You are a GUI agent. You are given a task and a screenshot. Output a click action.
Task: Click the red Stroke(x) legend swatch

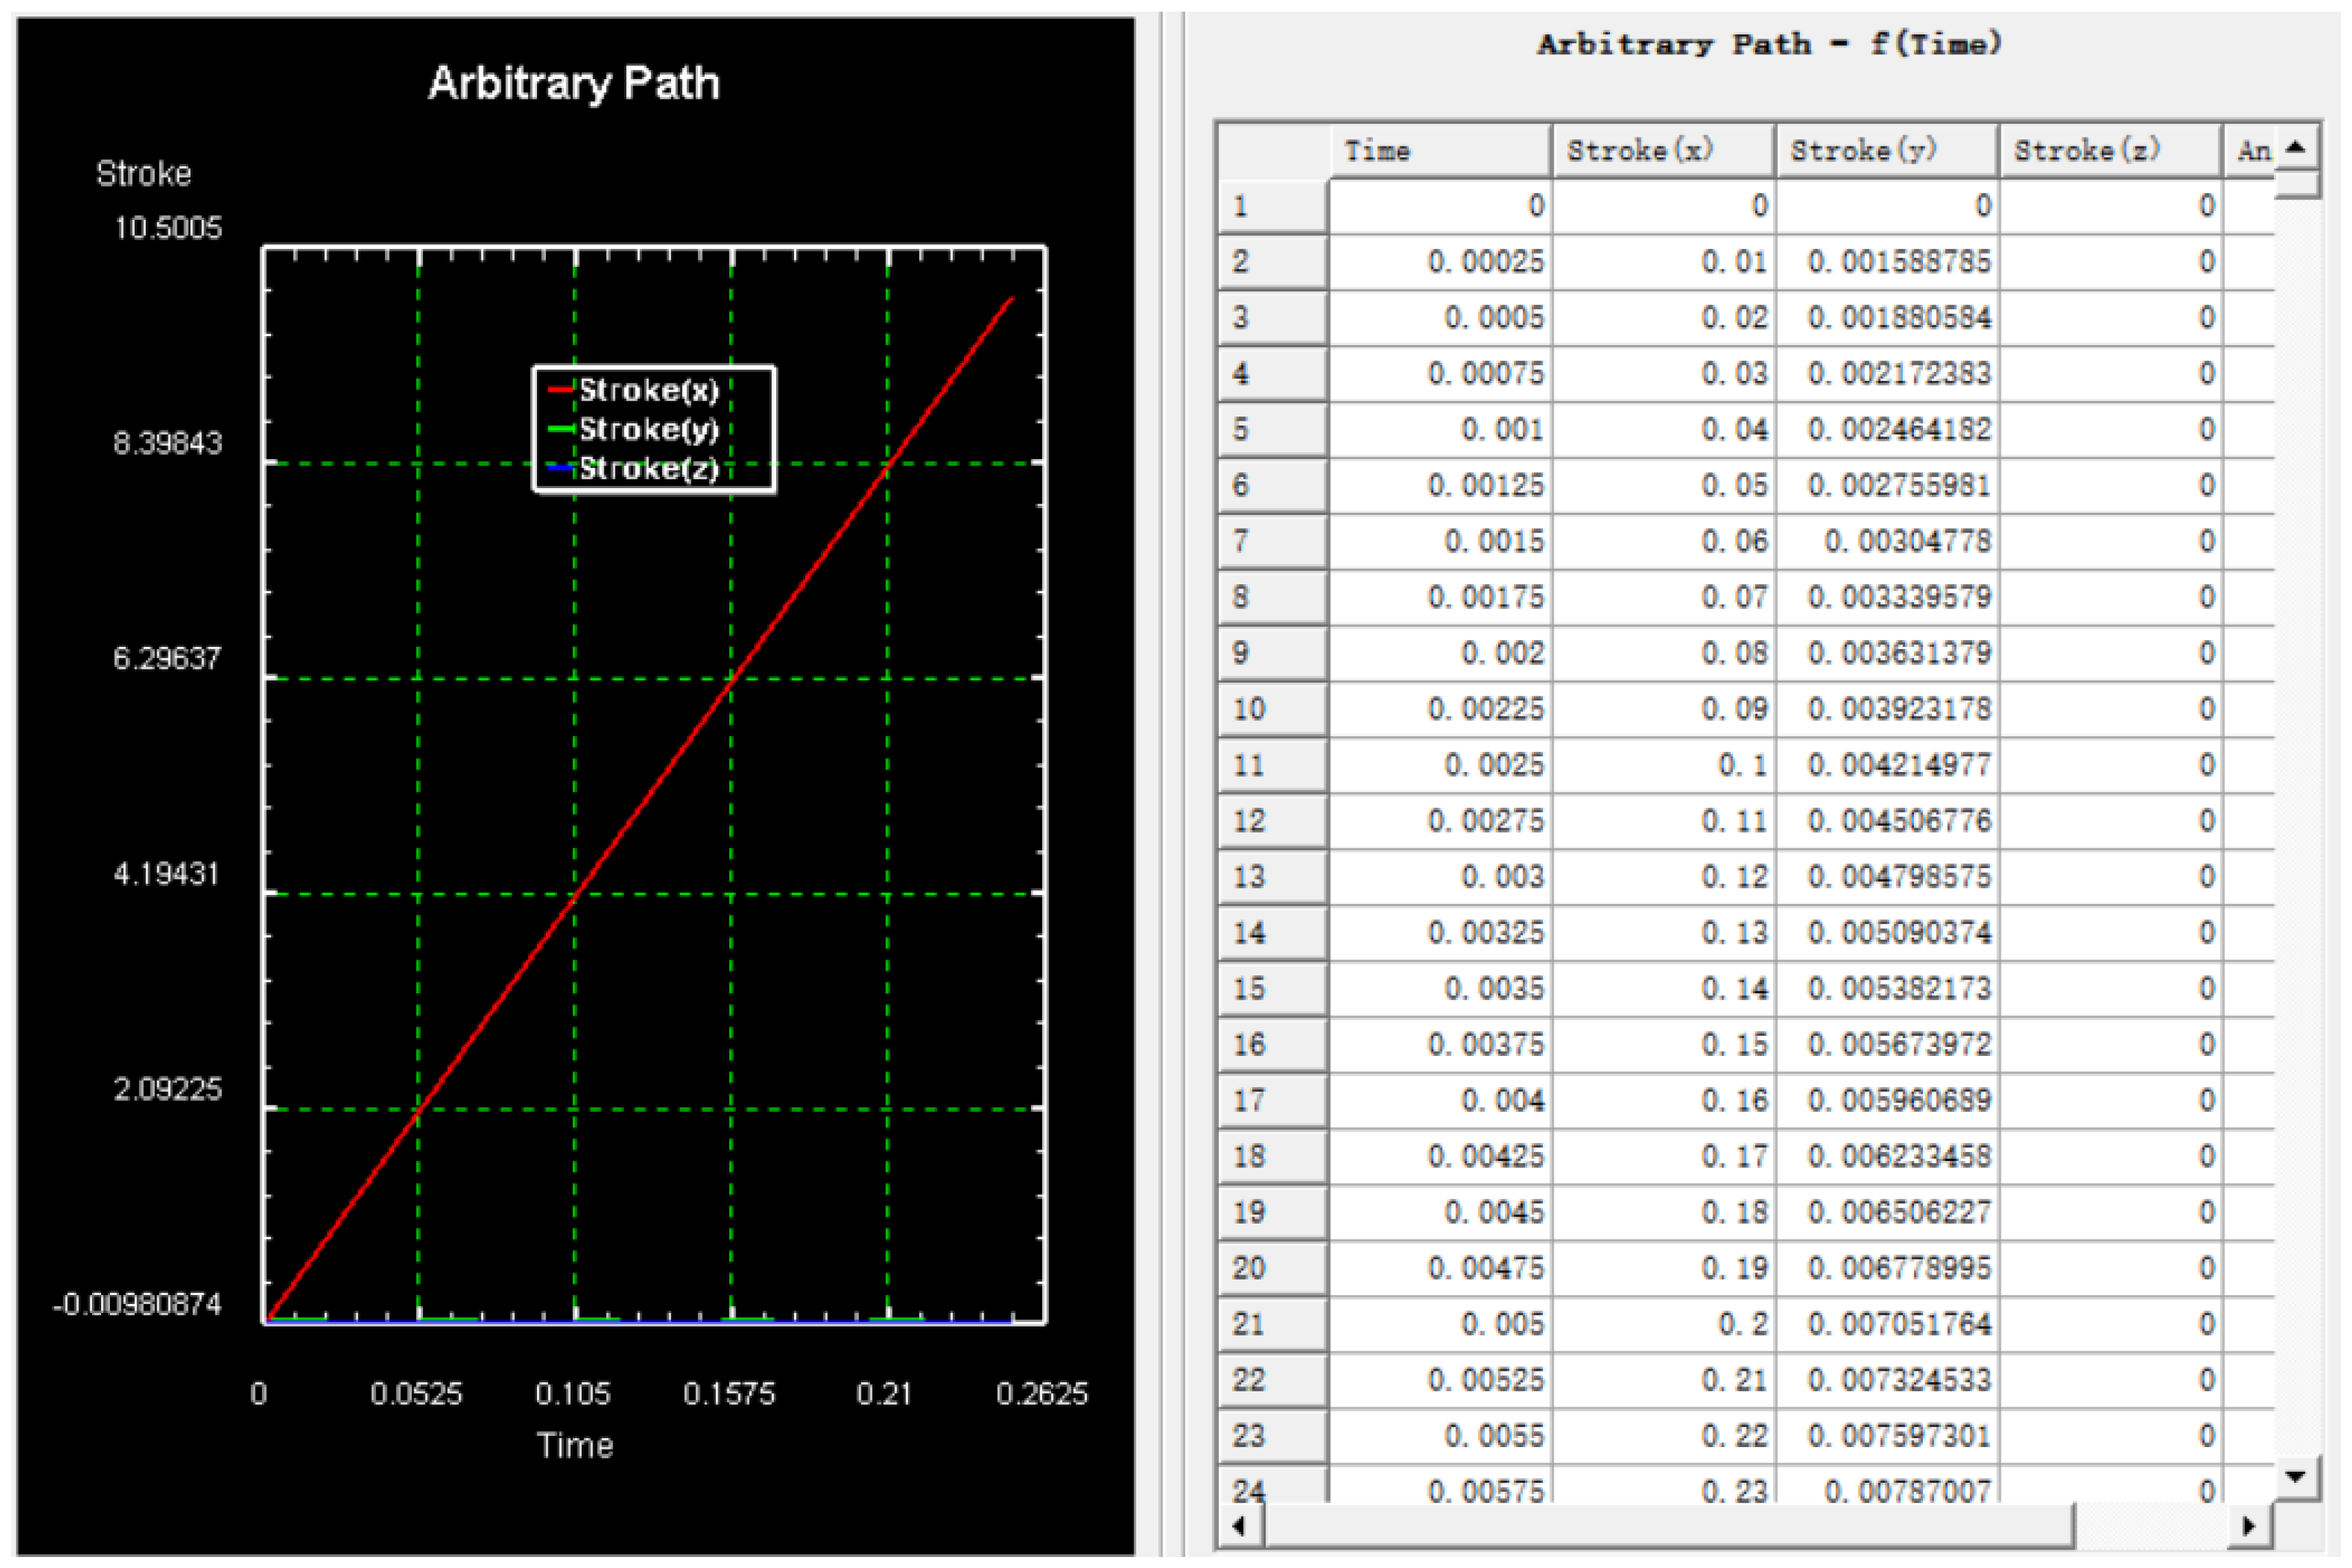pos(560,389)
